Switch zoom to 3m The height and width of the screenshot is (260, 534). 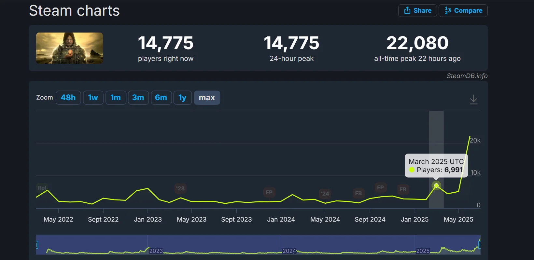138,98
